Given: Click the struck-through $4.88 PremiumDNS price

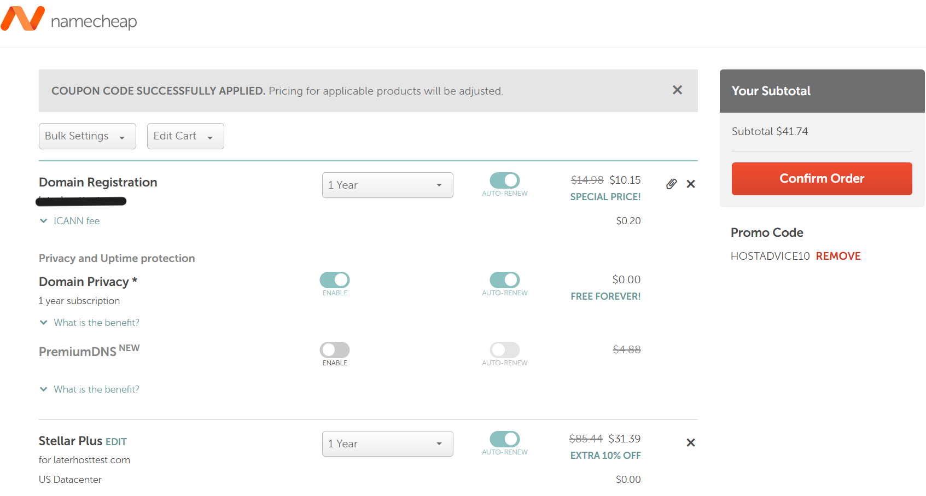Looking at the screenshot, I should tap(627, 349).
